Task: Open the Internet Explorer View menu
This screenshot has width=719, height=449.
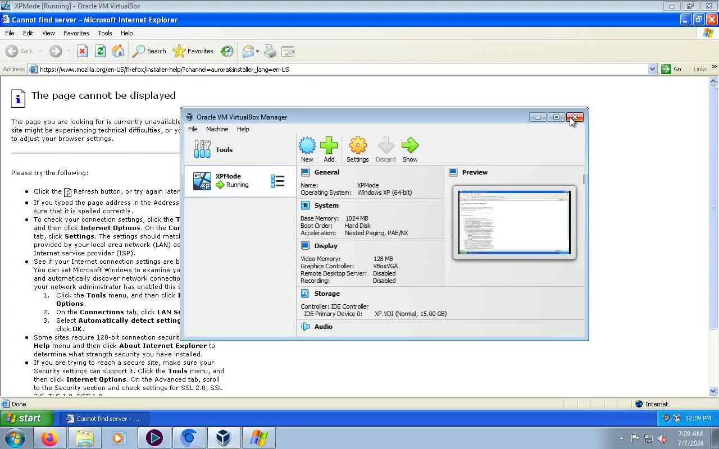Action: click(48, 33)
